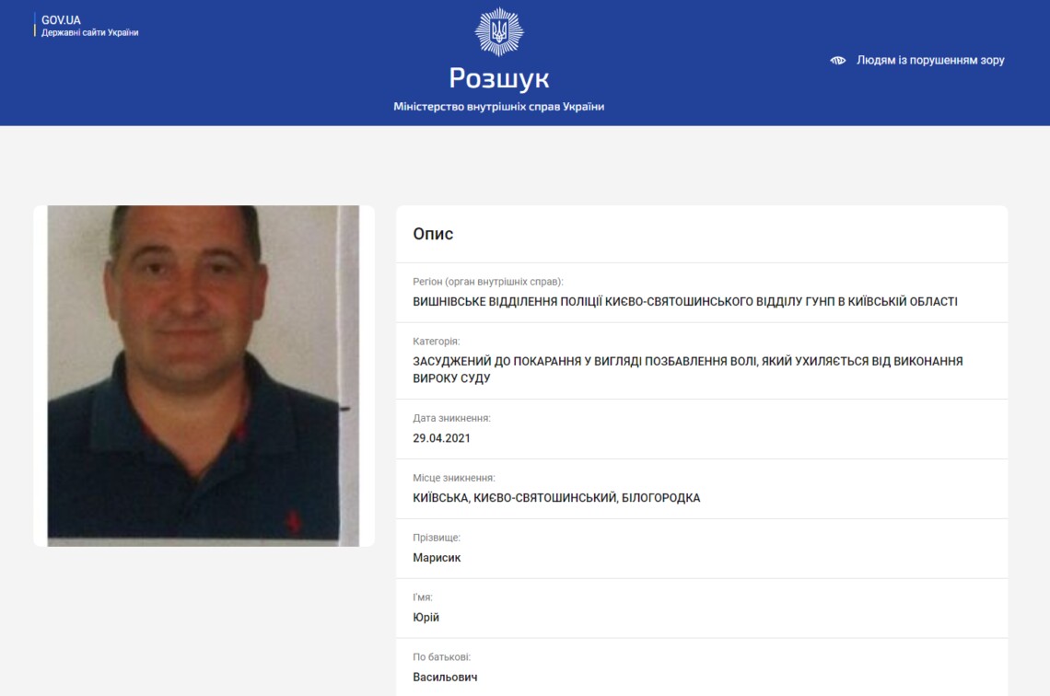1050x696 pixels.
Task: Open the wanted person's photo
Action: (204, 376)
